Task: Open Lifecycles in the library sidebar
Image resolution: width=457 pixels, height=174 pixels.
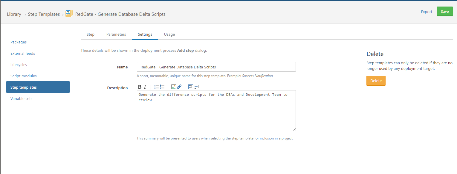Action: [x=19, y=65]
